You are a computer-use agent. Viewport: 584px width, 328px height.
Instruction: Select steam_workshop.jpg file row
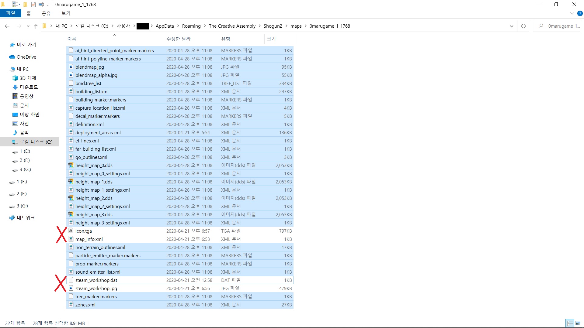[x=180, y=288]
